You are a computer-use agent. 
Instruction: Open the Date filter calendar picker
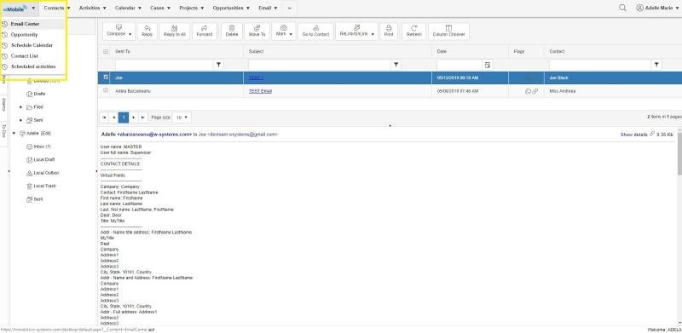[488, 65]
